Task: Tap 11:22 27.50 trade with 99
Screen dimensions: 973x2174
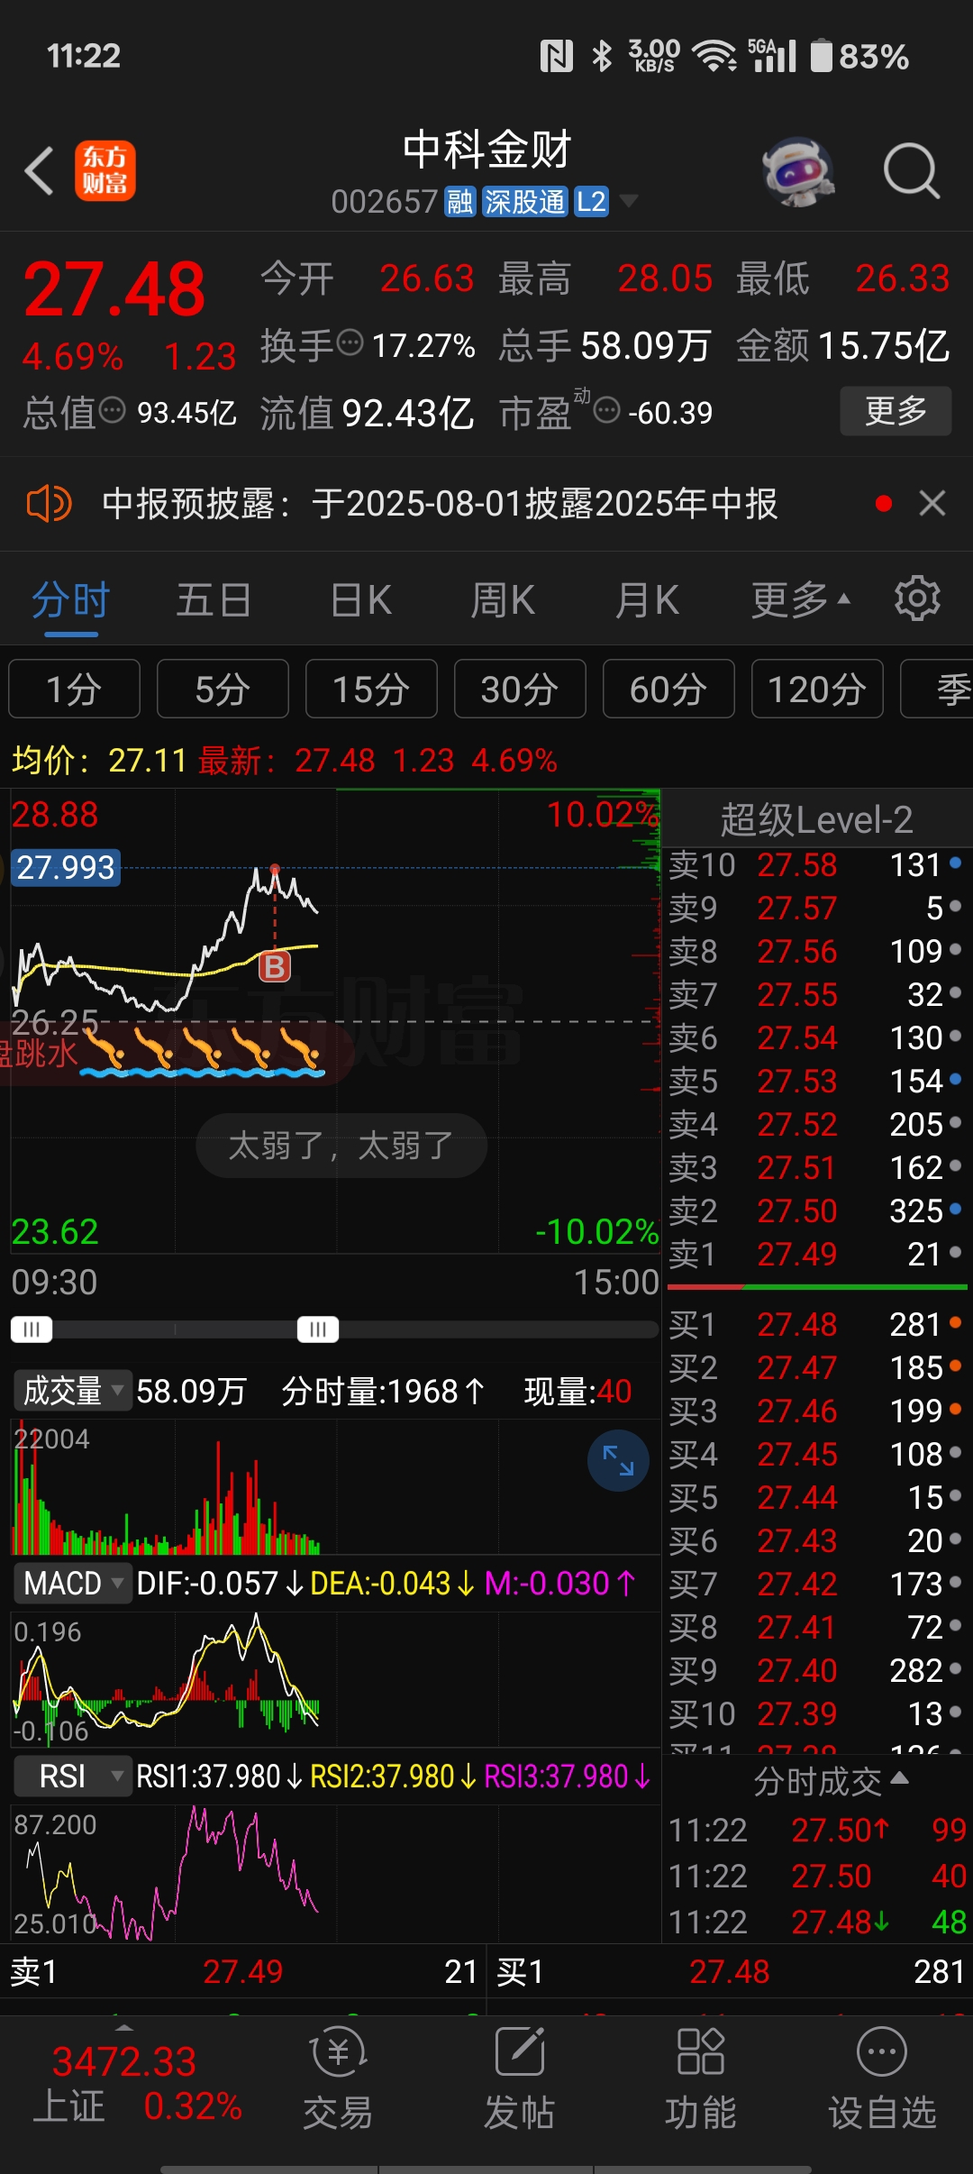Action: [x=816, y=1830]
